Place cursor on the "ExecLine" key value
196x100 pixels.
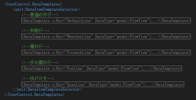[x=76, y=85]
